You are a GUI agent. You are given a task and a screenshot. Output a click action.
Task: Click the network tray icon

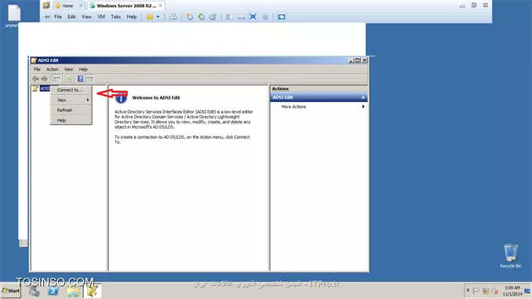pyautogui.click(x=486, y=291)
